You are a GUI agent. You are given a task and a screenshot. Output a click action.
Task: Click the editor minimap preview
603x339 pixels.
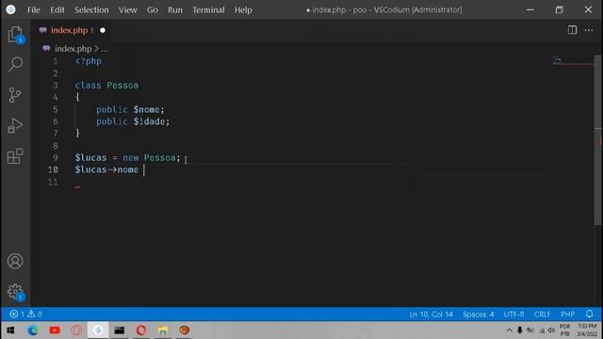point(573,60)
